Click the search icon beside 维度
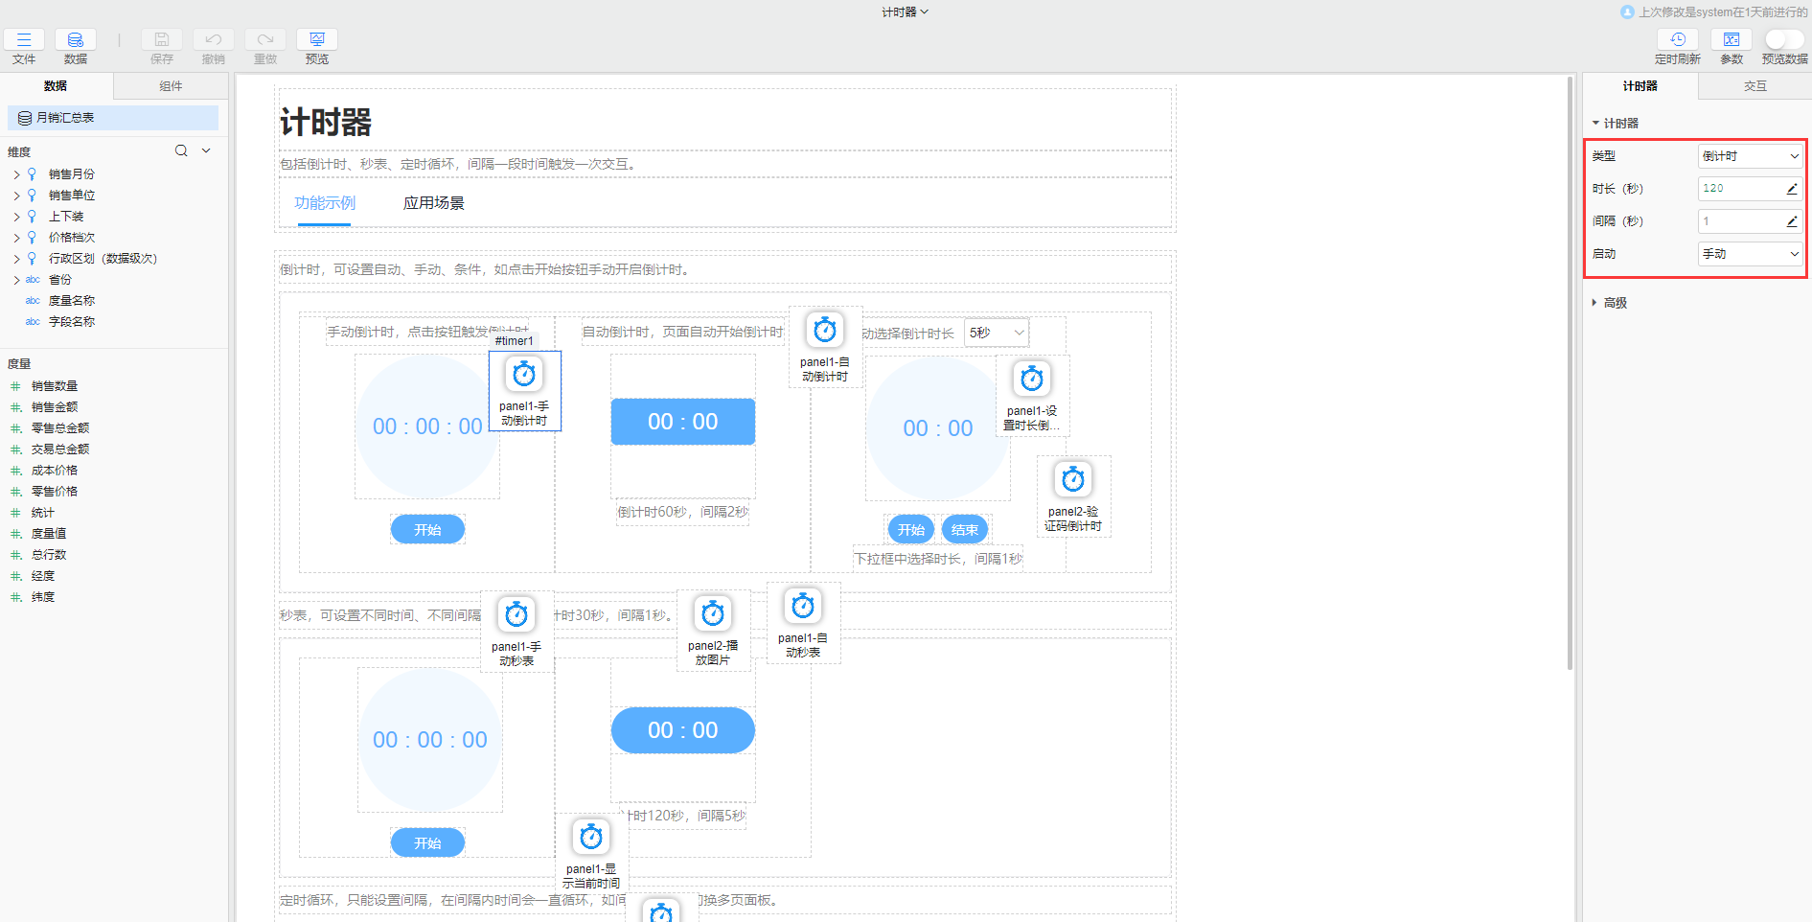The width and height of the screenshot is (1812, 922). [181, 151]
